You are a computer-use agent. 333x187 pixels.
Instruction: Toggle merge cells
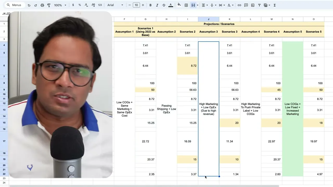pos(193,5)
